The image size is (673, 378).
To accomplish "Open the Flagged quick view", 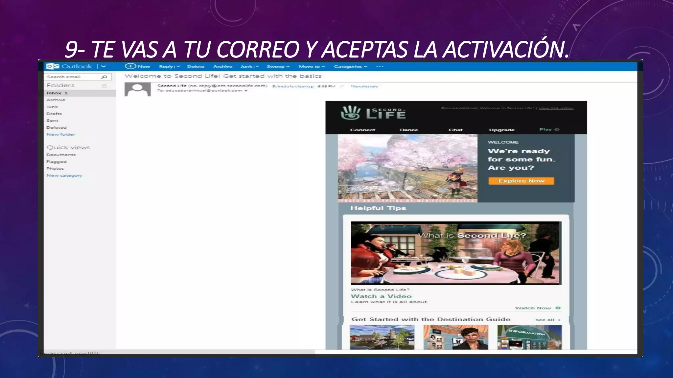I will point(57,162).
